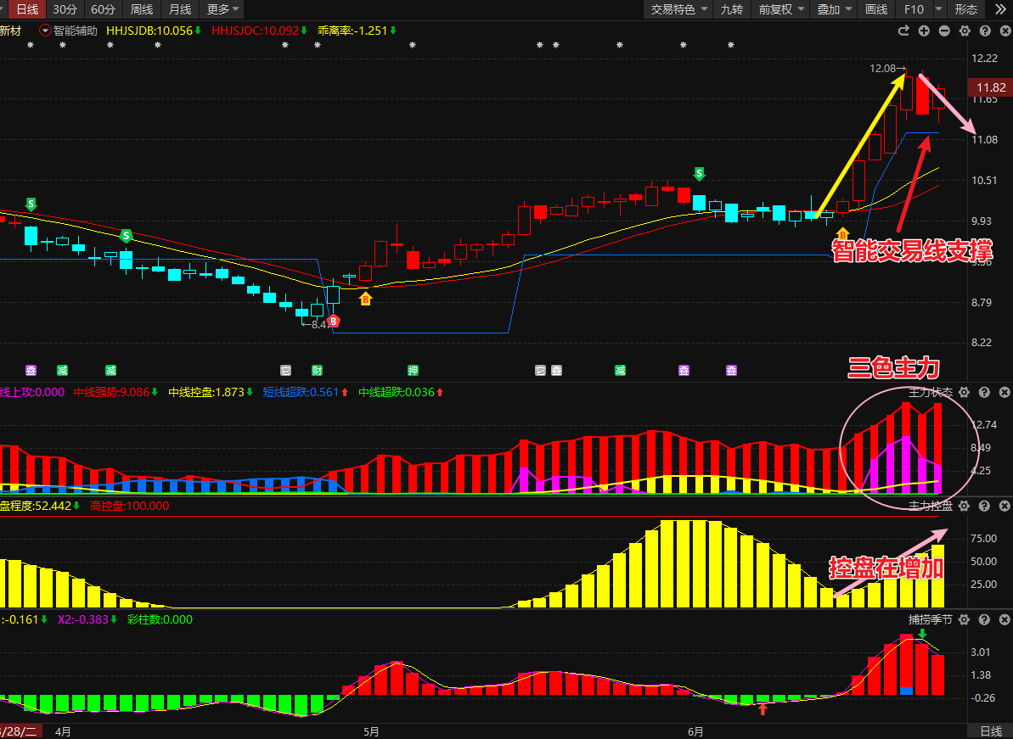Click the 主力控盘 panel title
1013x739 pixels.
tap(931, 506)
